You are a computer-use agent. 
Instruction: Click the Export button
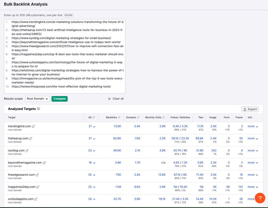[x=250, y=109]
